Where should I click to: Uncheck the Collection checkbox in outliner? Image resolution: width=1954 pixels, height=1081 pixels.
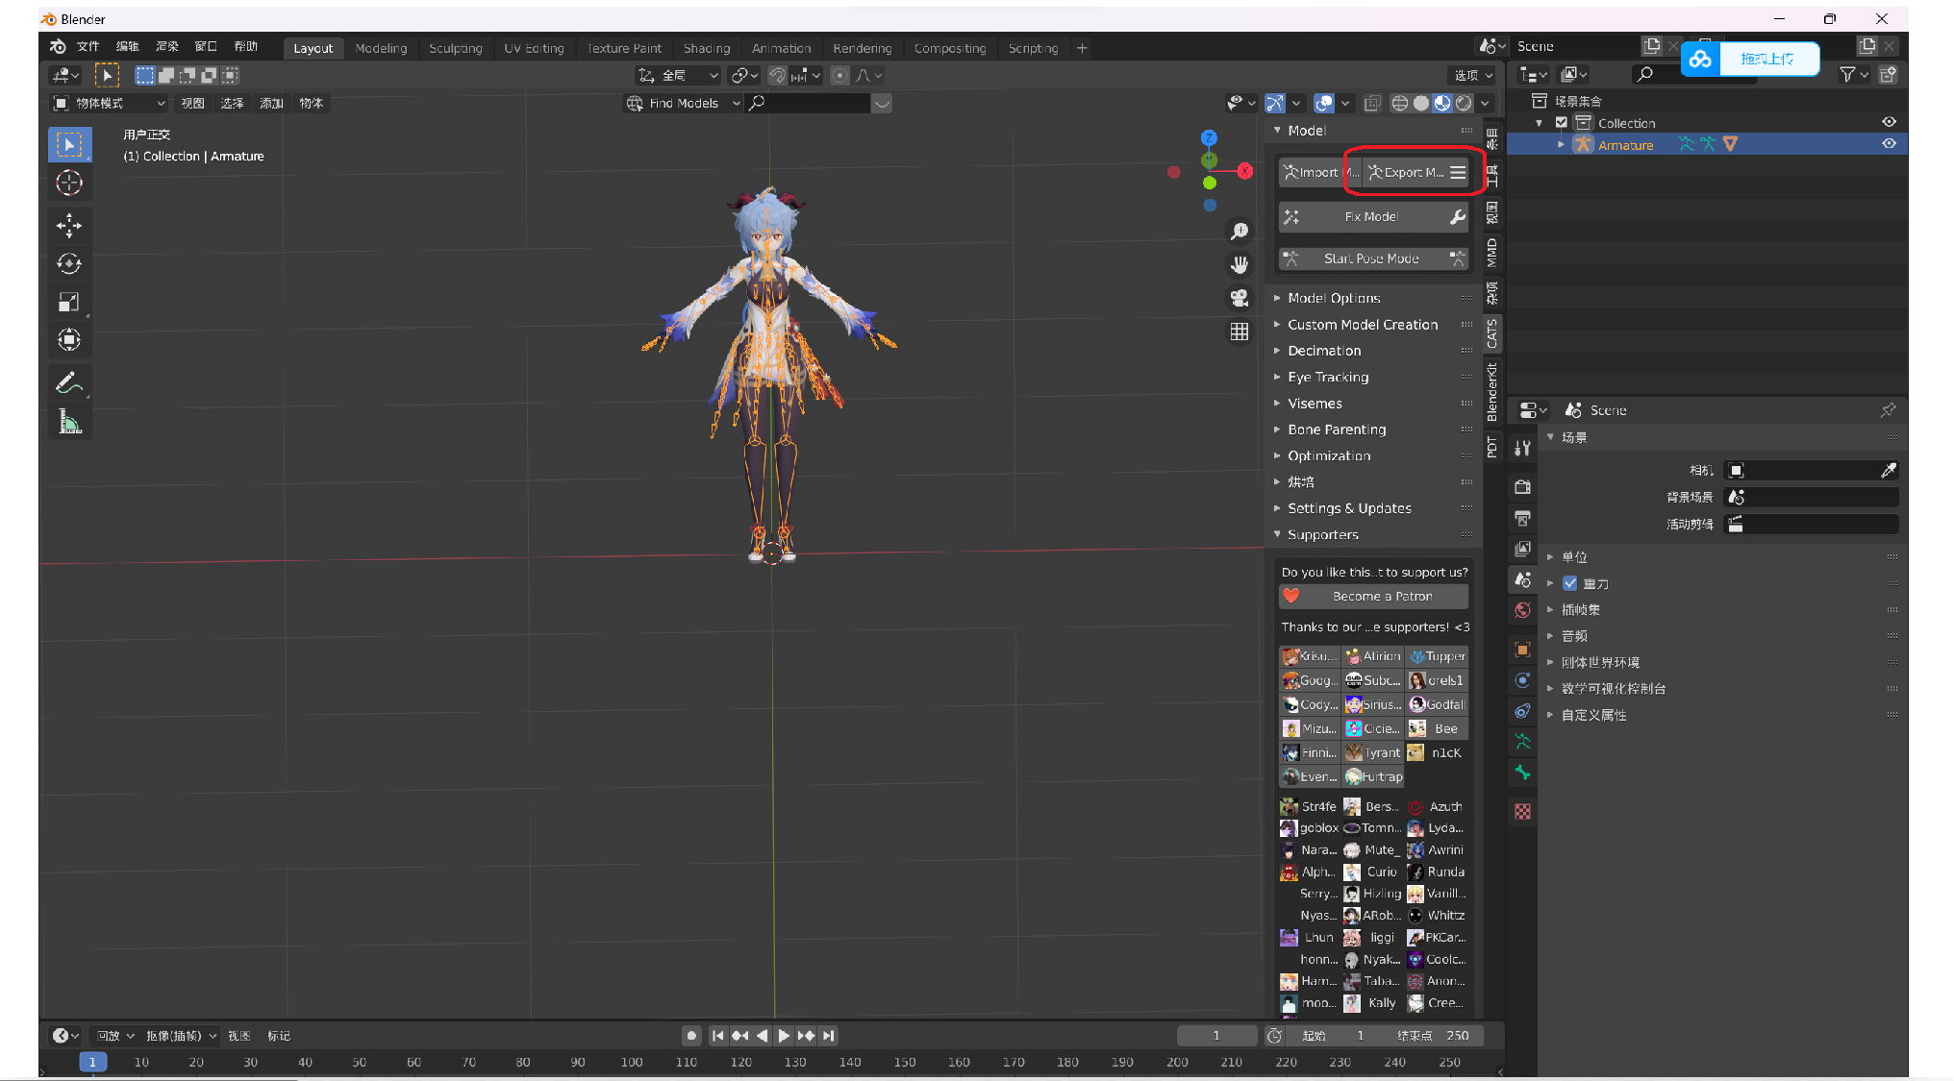(x=1562, y=123)
